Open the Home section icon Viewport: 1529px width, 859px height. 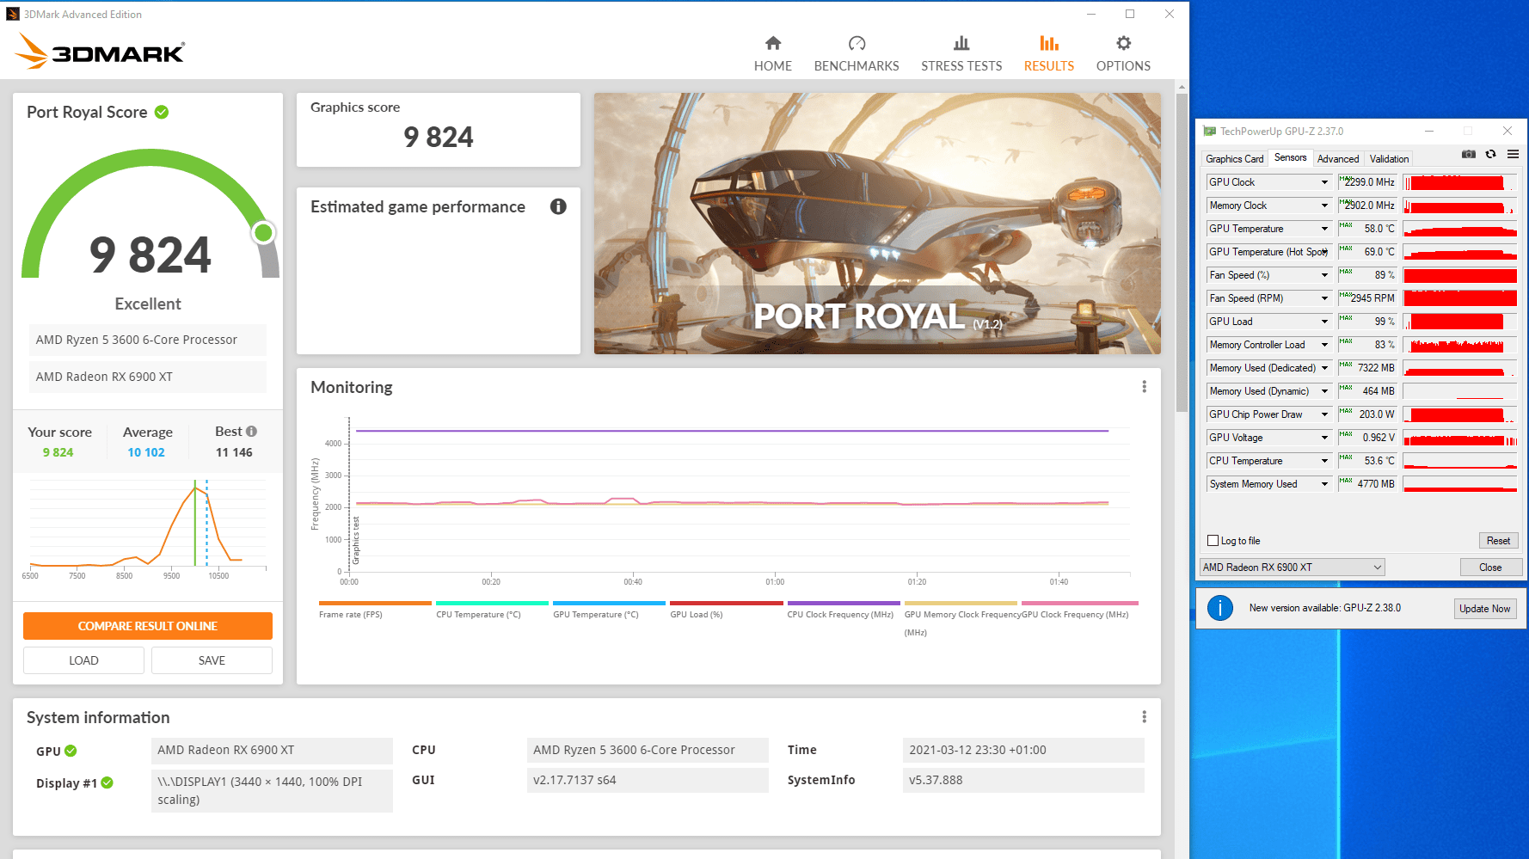pos(773,43)
